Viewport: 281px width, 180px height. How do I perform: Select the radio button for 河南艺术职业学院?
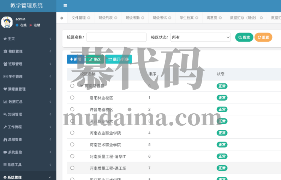click(x=72, y=144)
